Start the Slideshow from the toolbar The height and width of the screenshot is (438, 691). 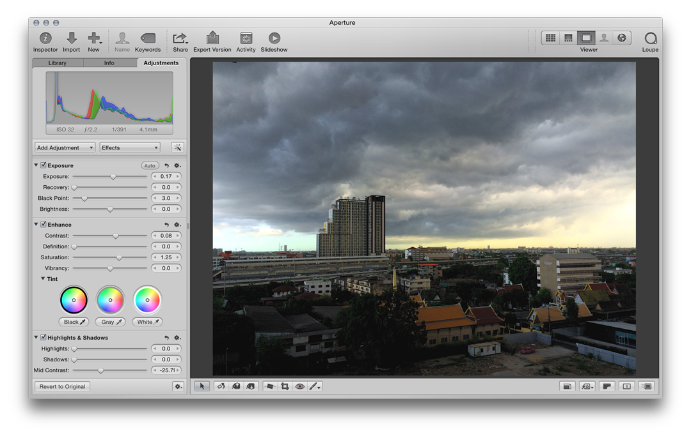(274, 42)
